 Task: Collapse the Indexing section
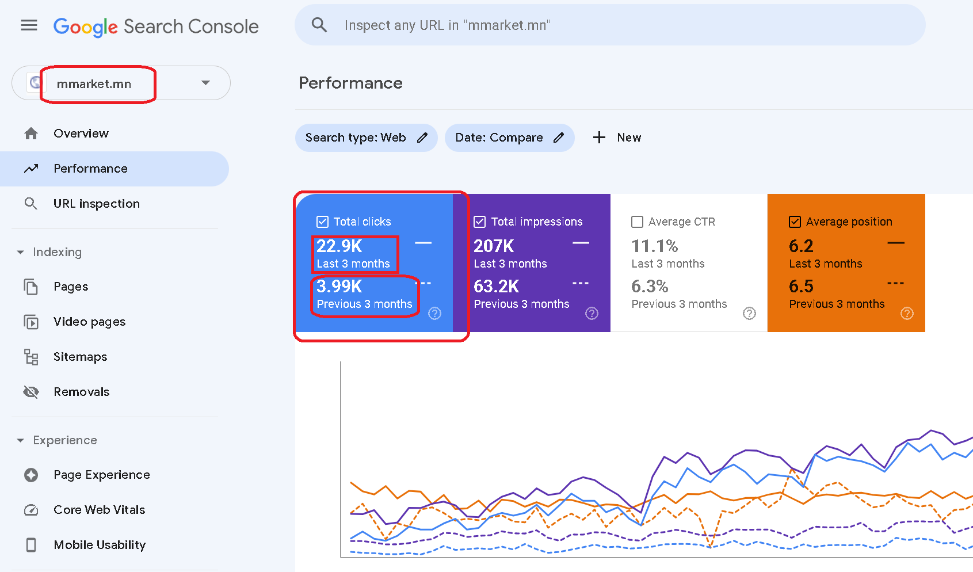pos(21,252)
